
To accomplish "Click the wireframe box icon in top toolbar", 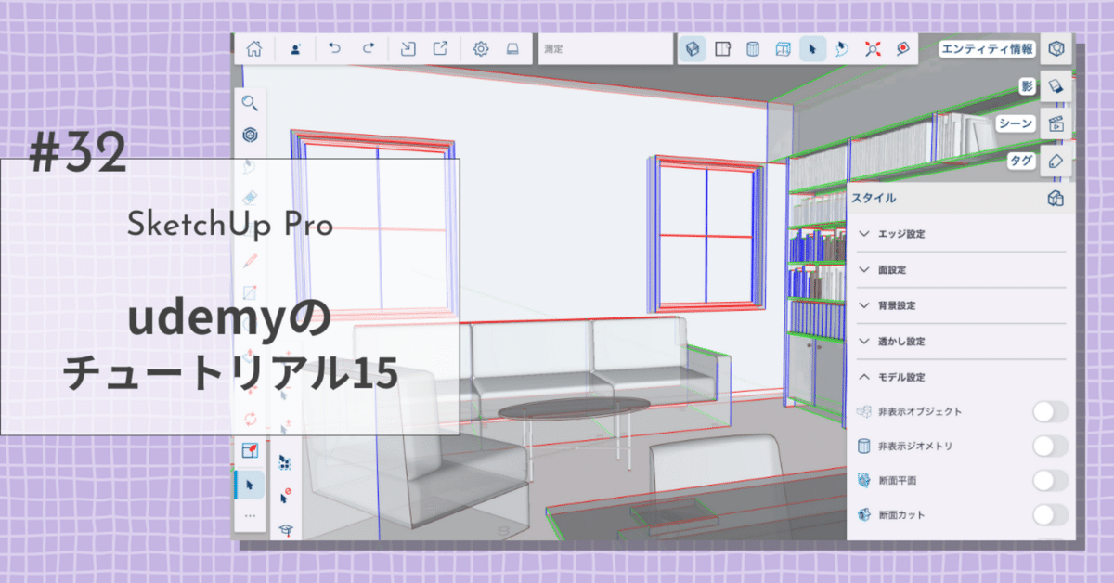I will click(x=784, y=49).
